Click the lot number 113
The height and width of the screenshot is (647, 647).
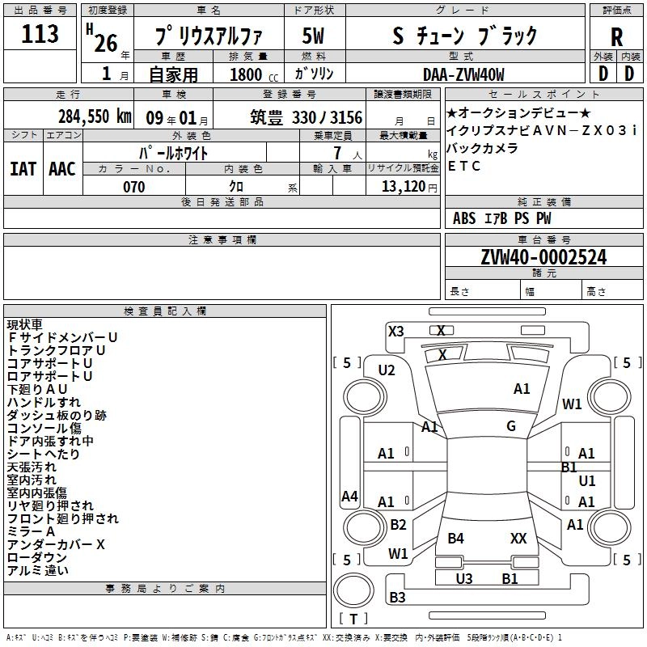point(40,35)
